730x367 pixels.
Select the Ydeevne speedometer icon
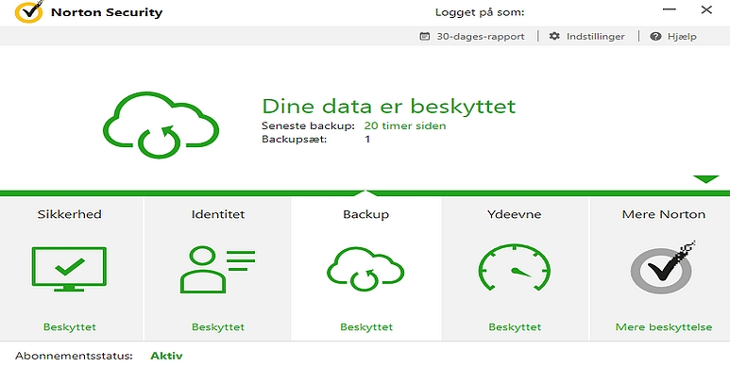(x=515, y=267)
